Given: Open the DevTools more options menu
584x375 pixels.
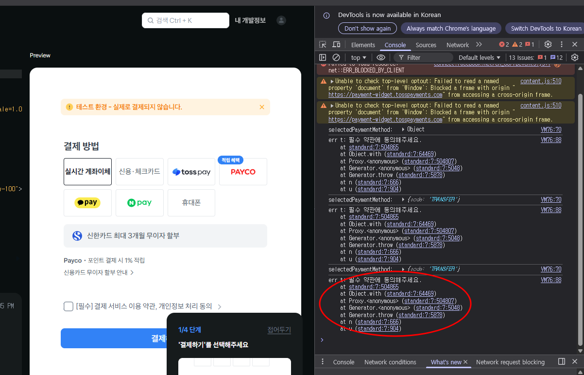Looking at the screenshot, I should pyautogui.click(x=562, y=44).
